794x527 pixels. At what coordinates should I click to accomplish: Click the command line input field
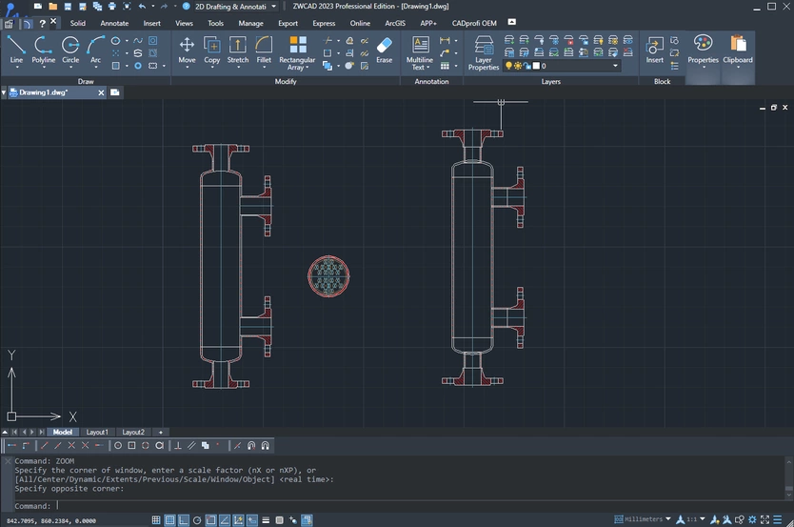click(x=420, y=506)
